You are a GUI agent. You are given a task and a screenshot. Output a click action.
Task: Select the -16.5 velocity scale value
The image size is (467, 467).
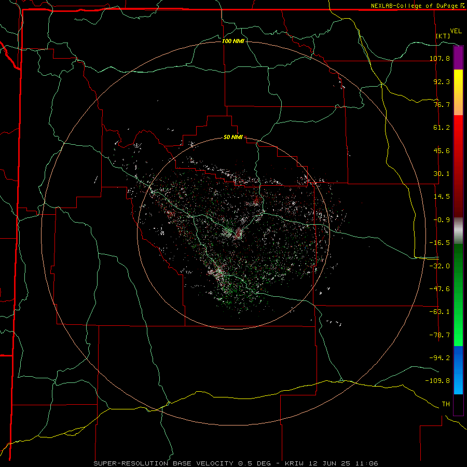[439, 243]
